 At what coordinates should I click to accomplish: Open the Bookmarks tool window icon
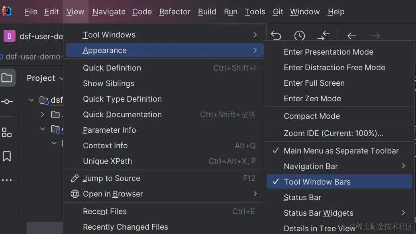(7, 156)
